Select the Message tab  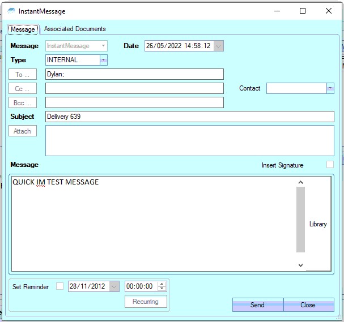[23, 29]
